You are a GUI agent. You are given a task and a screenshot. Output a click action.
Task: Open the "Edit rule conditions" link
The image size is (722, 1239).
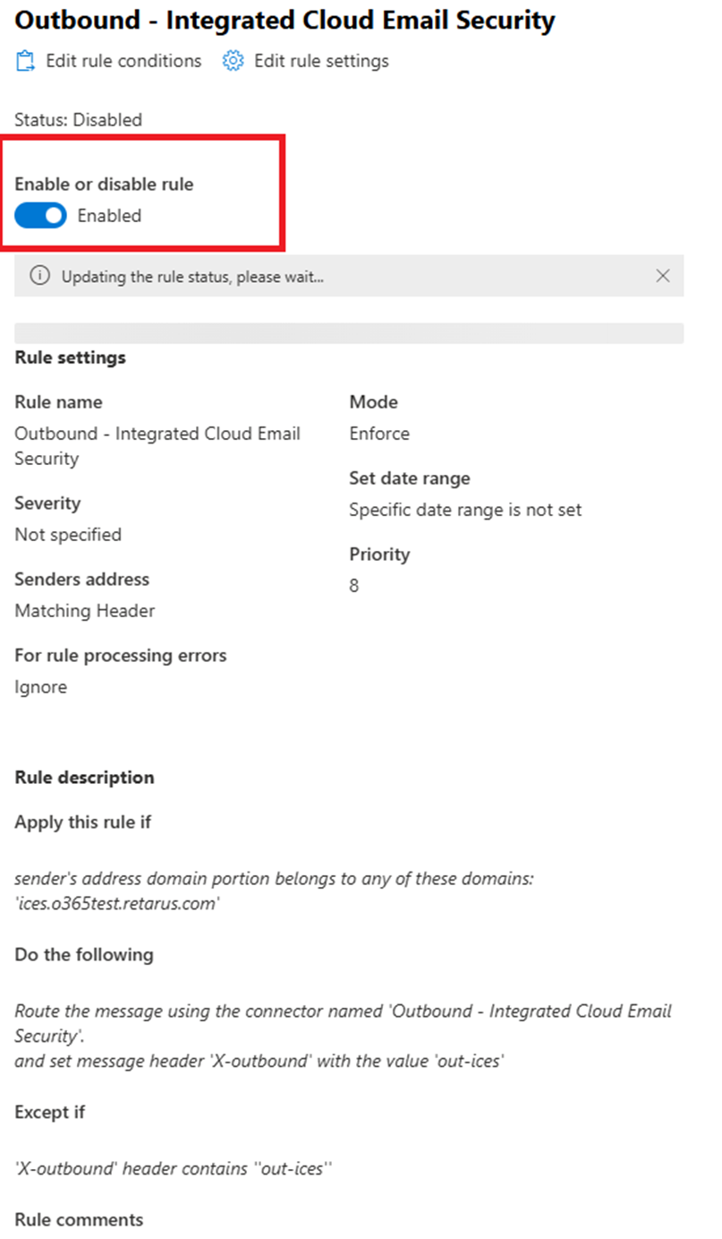click(123, 61)
